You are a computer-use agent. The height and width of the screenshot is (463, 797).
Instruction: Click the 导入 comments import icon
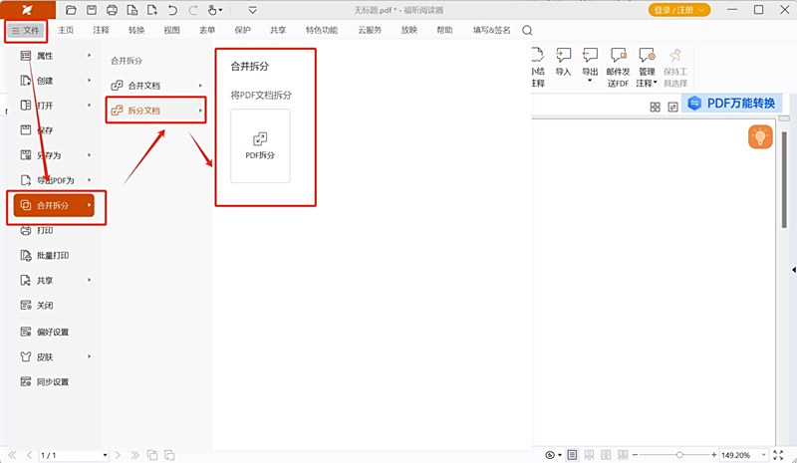pos(563,62)
